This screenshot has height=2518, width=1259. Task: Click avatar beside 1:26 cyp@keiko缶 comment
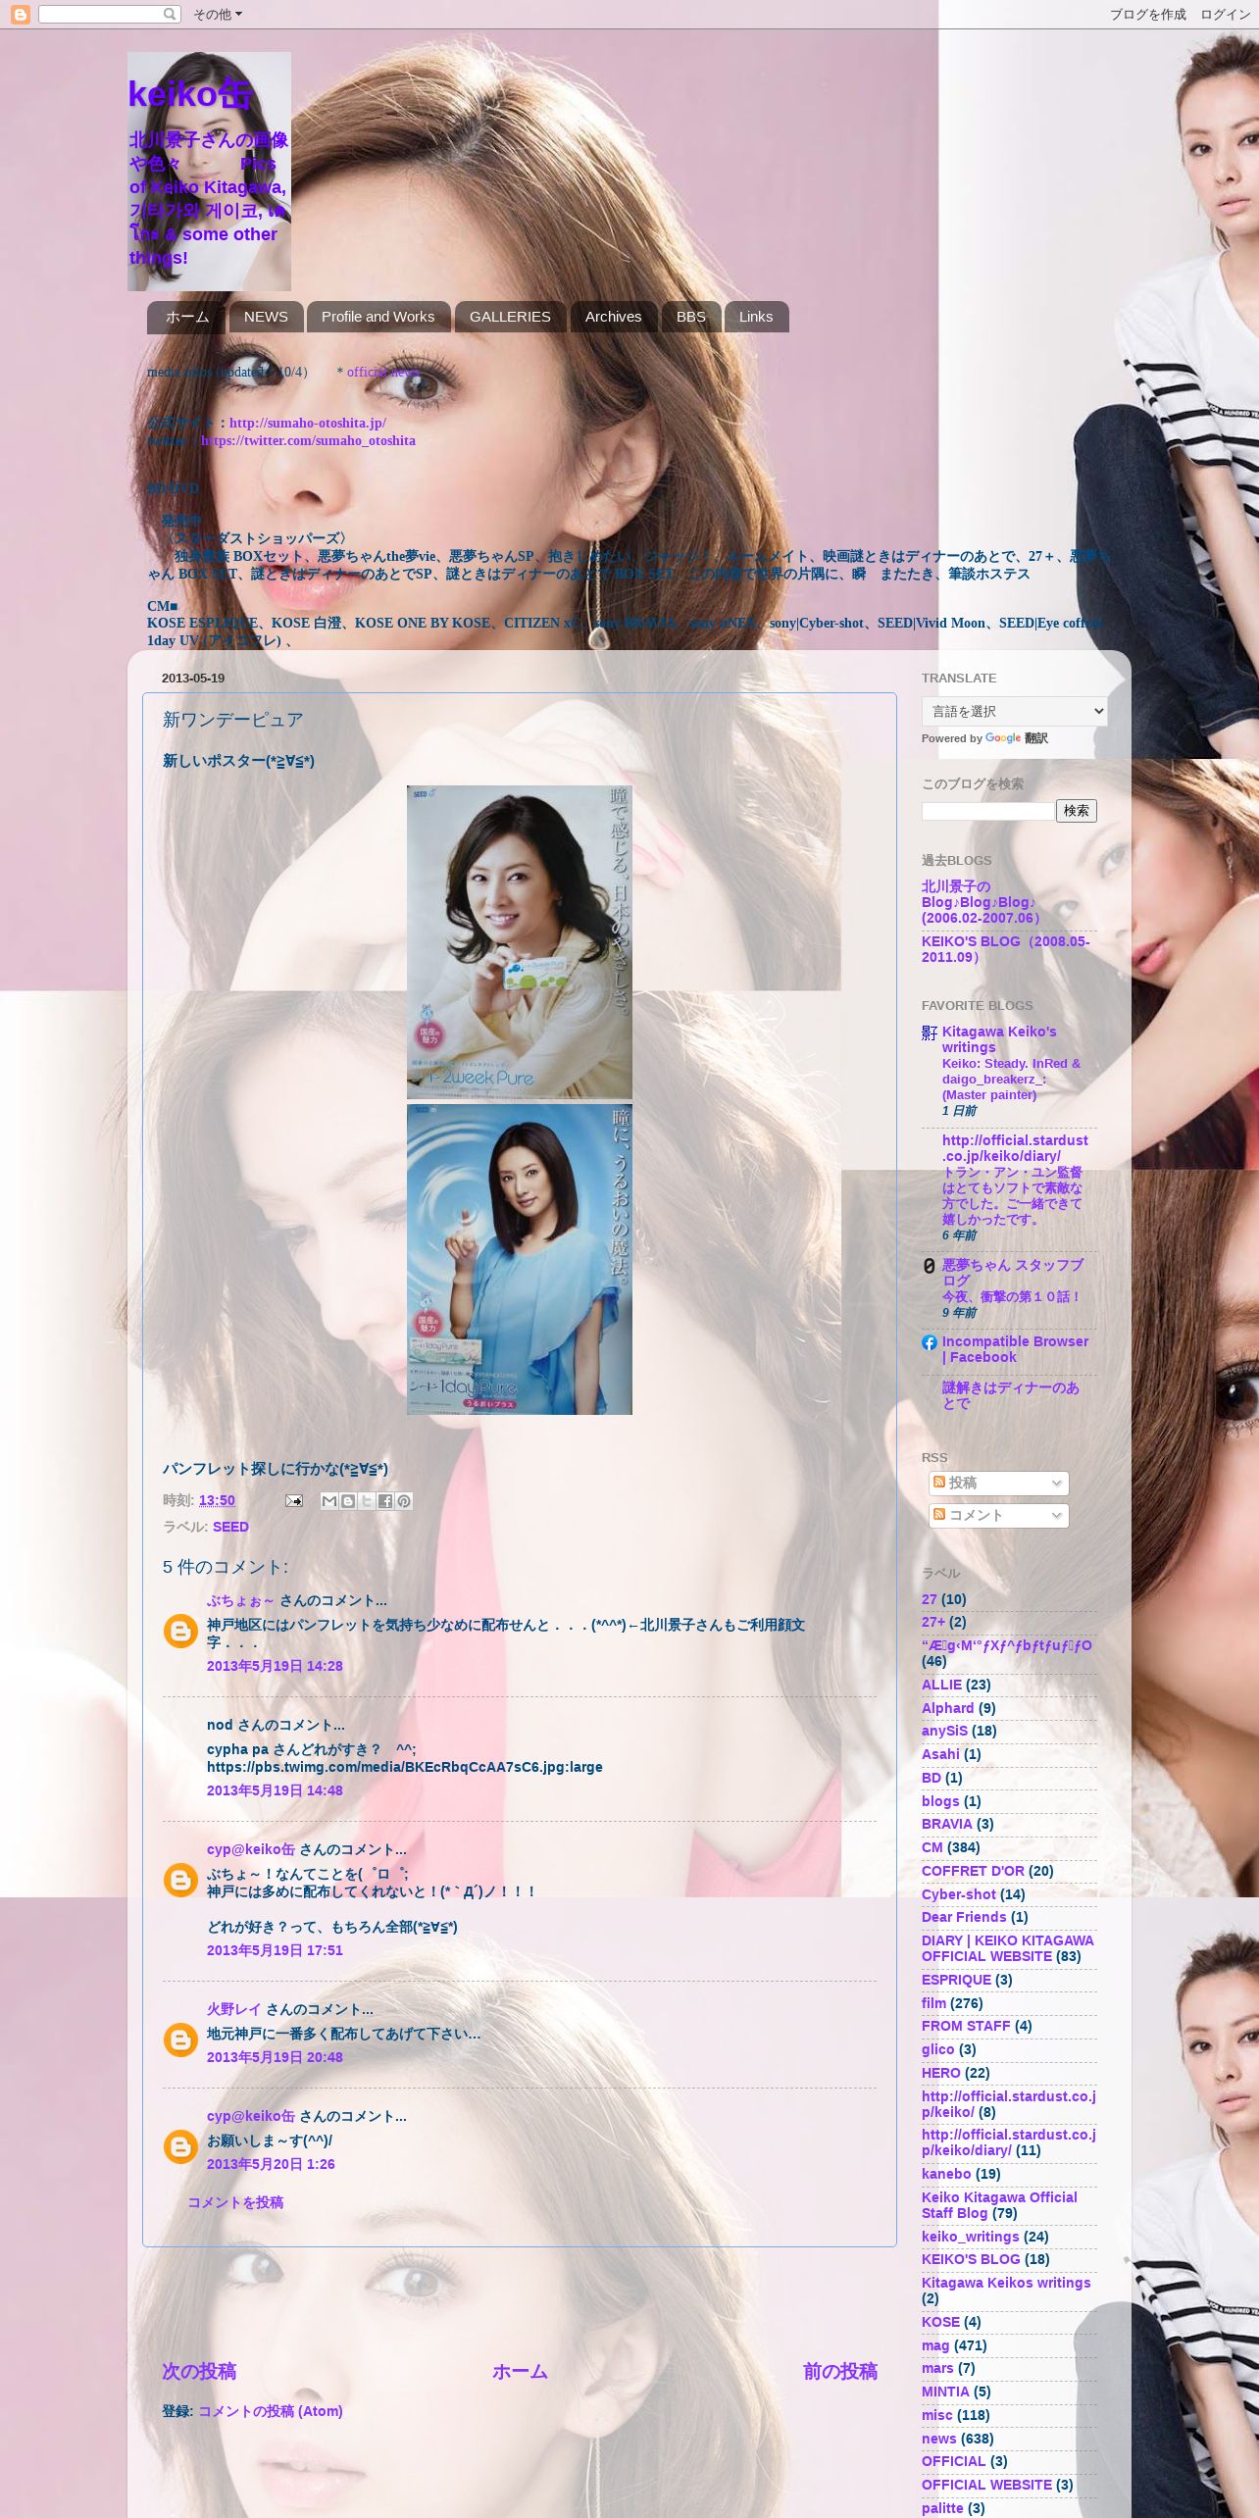coord(180,2146)
